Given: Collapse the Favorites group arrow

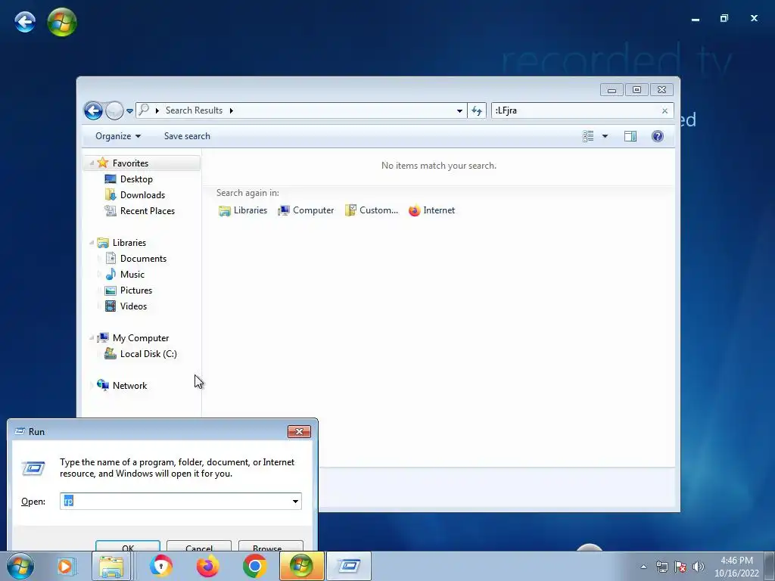Looking at the screenshot, I should pos(92,163).
